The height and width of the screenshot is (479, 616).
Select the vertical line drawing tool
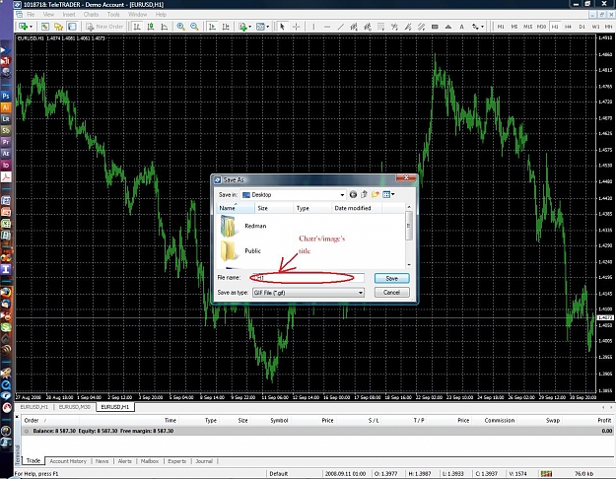(313, 27)
